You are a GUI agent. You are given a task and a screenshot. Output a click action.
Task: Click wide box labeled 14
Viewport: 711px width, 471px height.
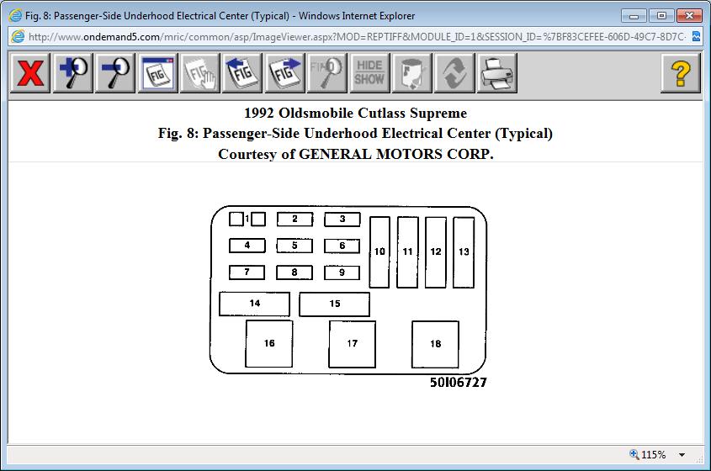(254, 304)
